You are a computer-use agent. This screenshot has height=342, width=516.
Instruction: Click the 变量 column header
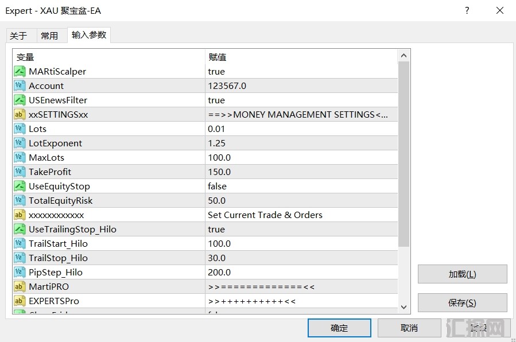(x=109, y=57)
